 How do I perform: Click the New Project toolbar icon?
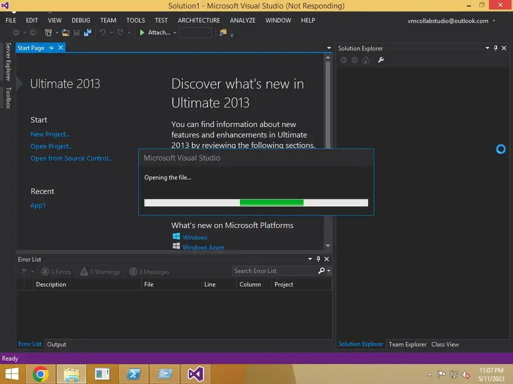tap(49, 32)
